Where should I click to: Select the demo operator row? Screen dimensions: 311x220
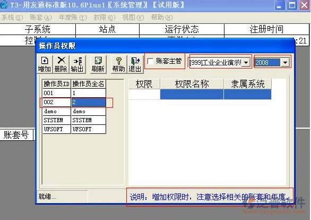74,111
